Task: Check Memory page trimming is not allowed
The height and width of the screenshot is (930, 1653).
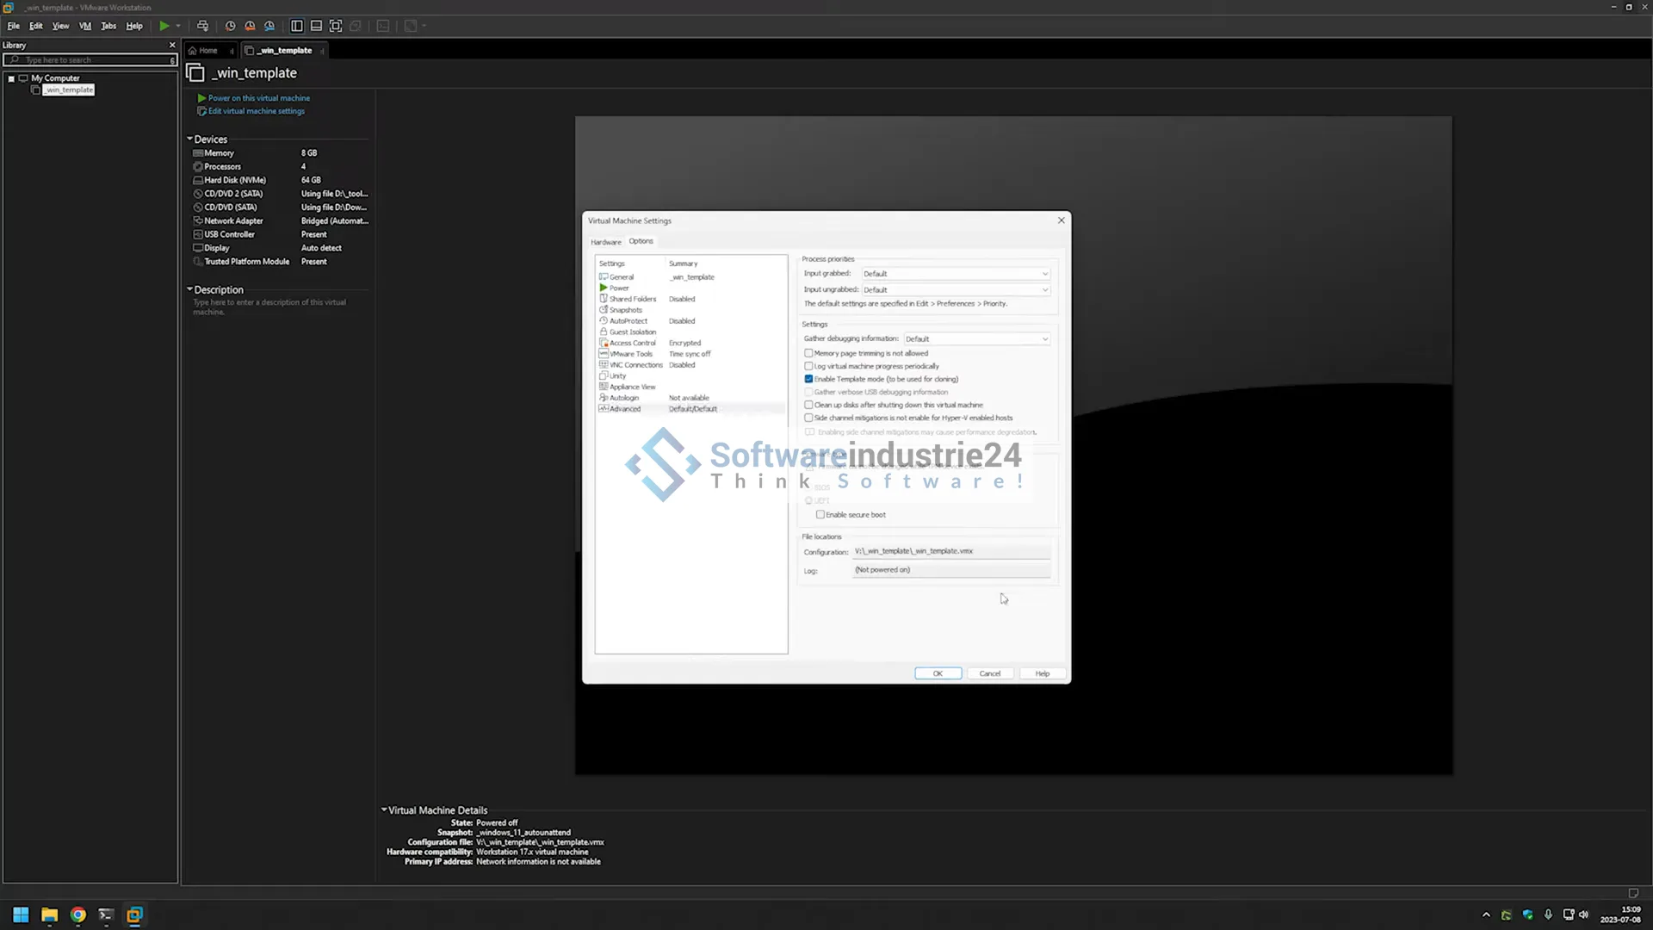Action: [x=808, y=353]
